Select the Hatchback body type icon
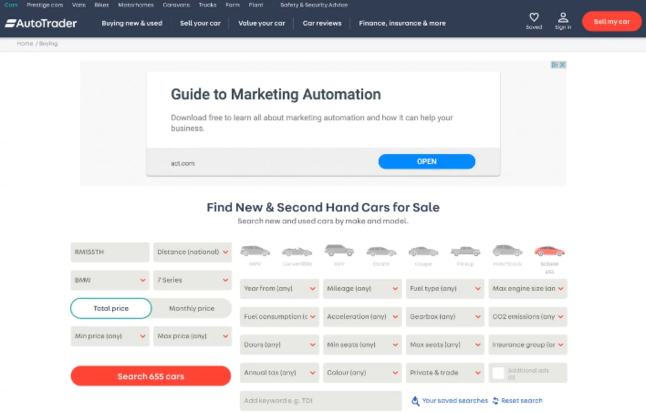The height and width of the screenshot is (412, 646). click(x=507, y=251)
